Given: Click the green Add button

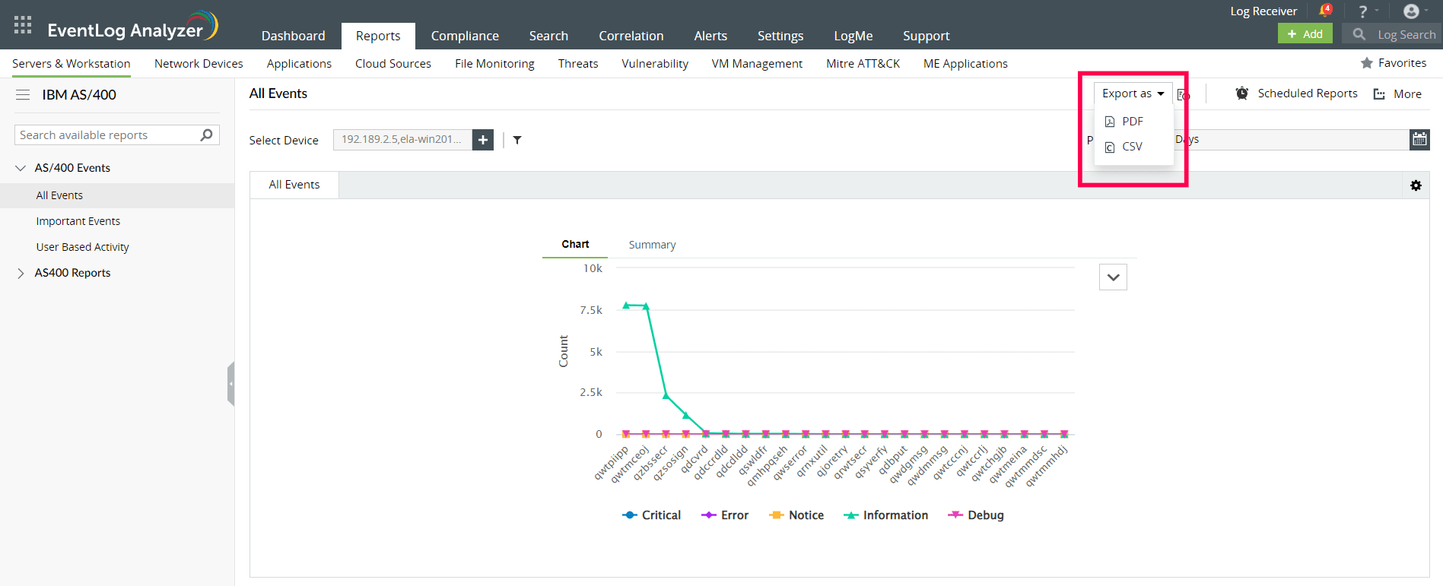Looking at the screenshot, I should click(x=1305, y=34).
